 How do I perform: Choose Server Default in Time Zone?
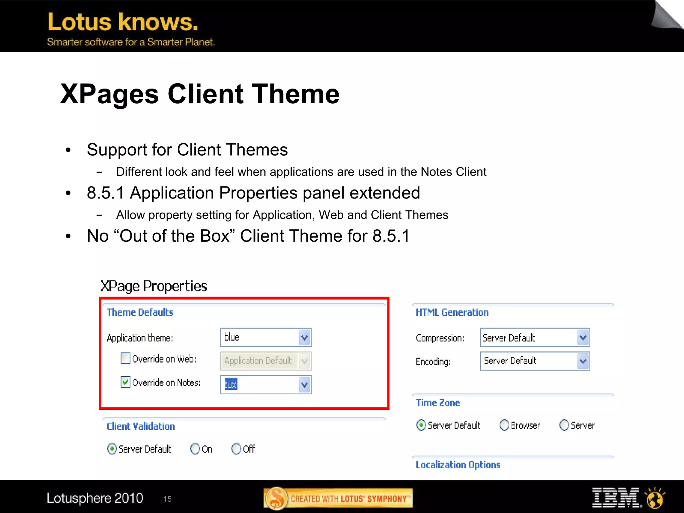coord(421,425)
